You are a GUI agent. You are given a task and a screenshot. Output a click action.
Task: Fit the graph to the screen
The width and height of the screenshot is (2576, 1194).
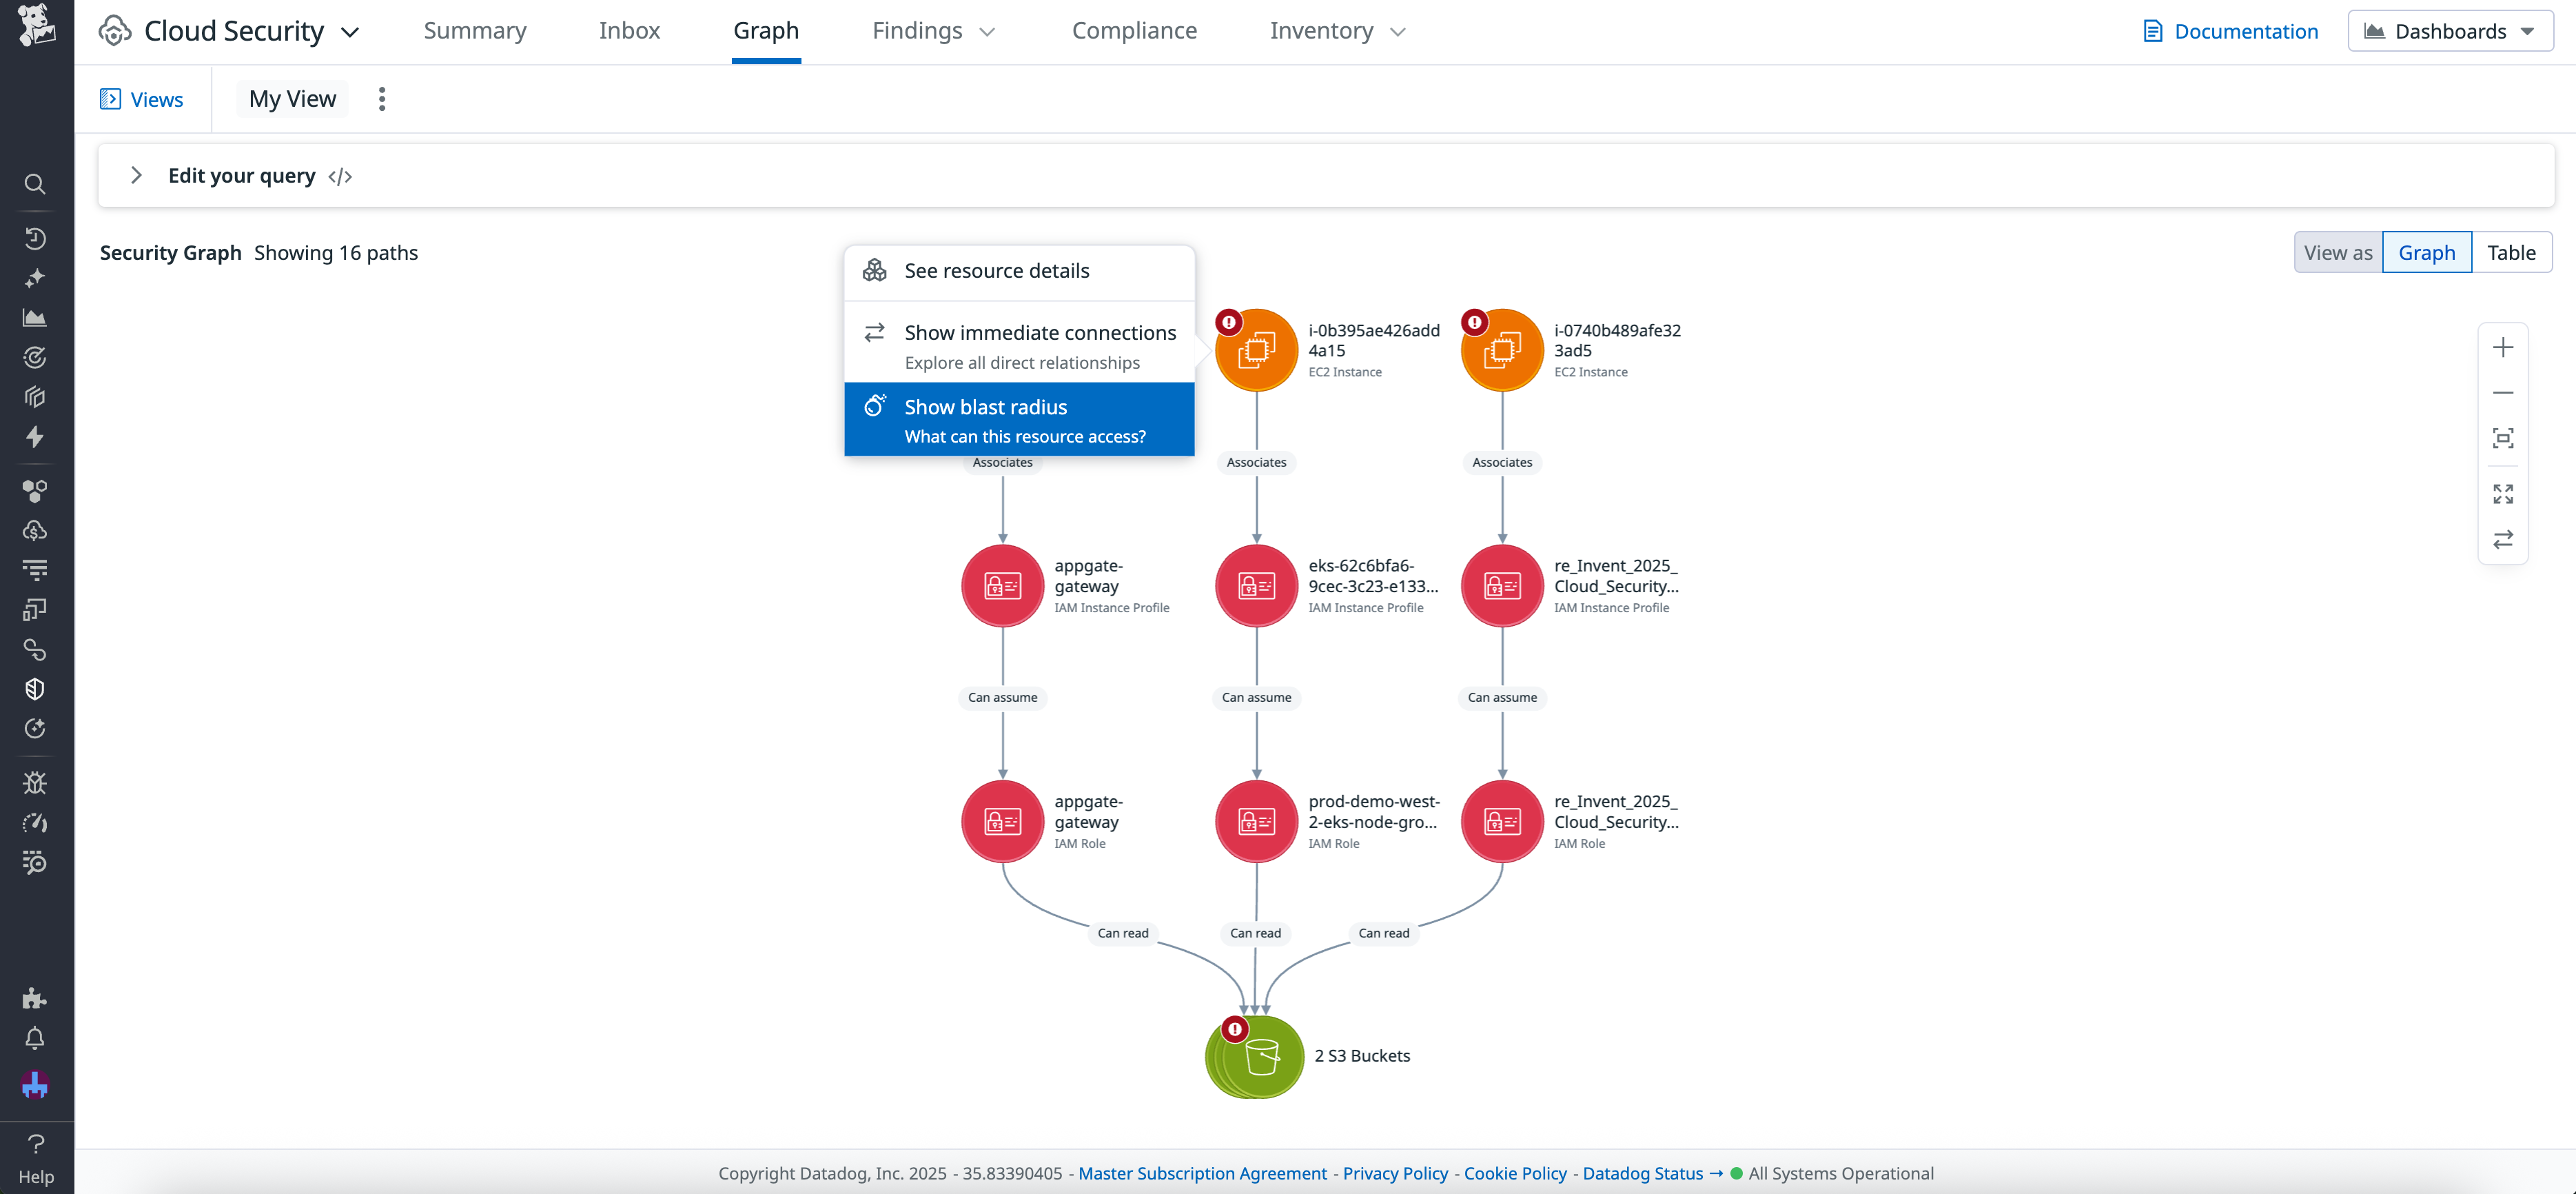(x=2504, y=438)
